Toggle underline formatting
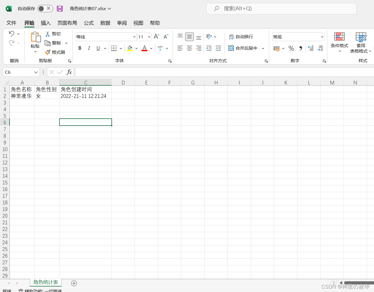The image size is (374, 292). [x=98, y=48]
